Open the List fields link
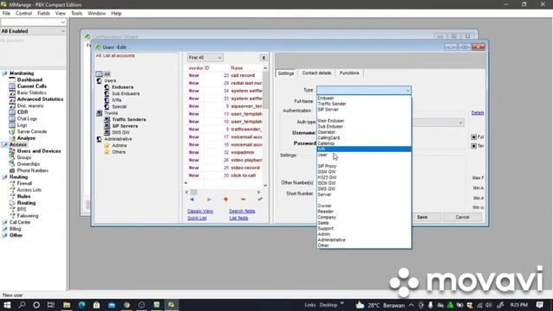 point(238,218)
